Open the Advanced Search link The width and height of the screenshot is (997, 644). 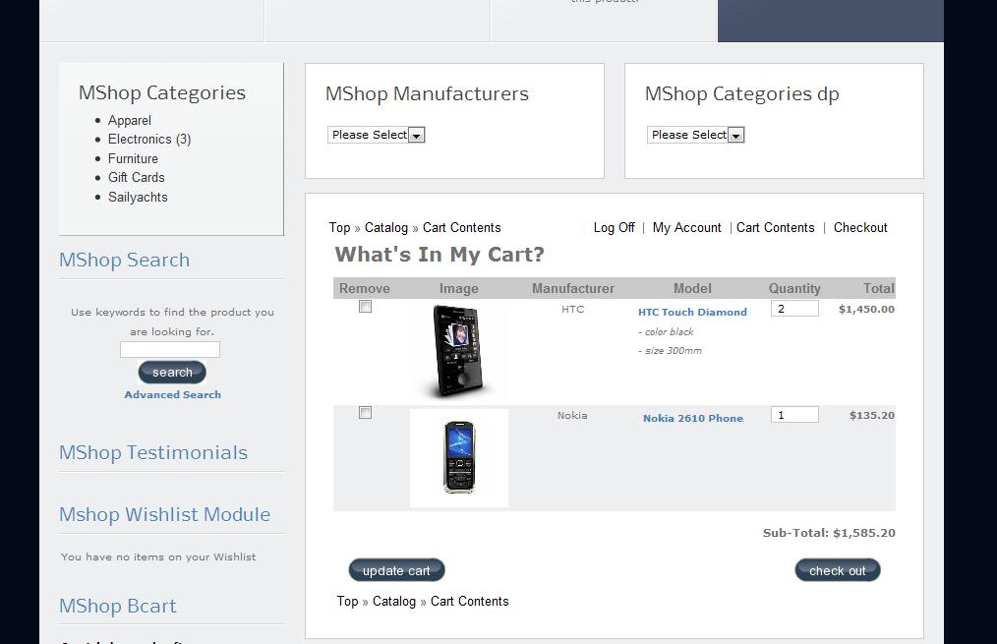173,394
